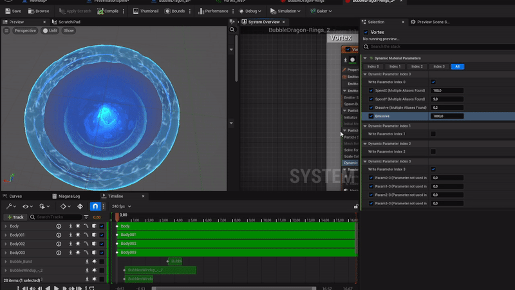515x290 pixels.
Task: Enable the Bubble_Burst track checkbox
Action: point(102,262)
